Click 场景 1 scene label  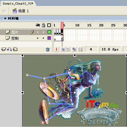(x=23, y=11)
